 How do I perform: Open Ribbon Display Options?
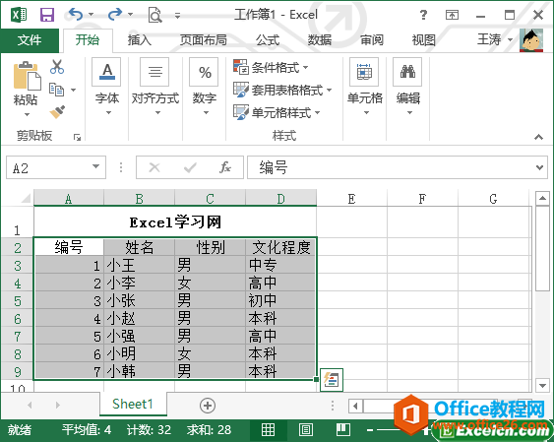tap(452, 15)
